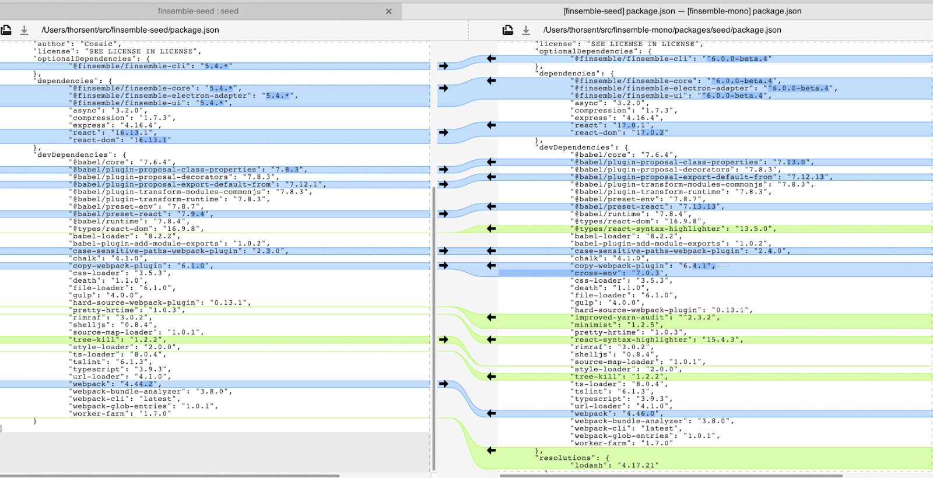Pull class-properties 7.13.0 into the left pane
The height and width of the screenshot is (478, 933).
pyautogui.click(x=491, y=162)
